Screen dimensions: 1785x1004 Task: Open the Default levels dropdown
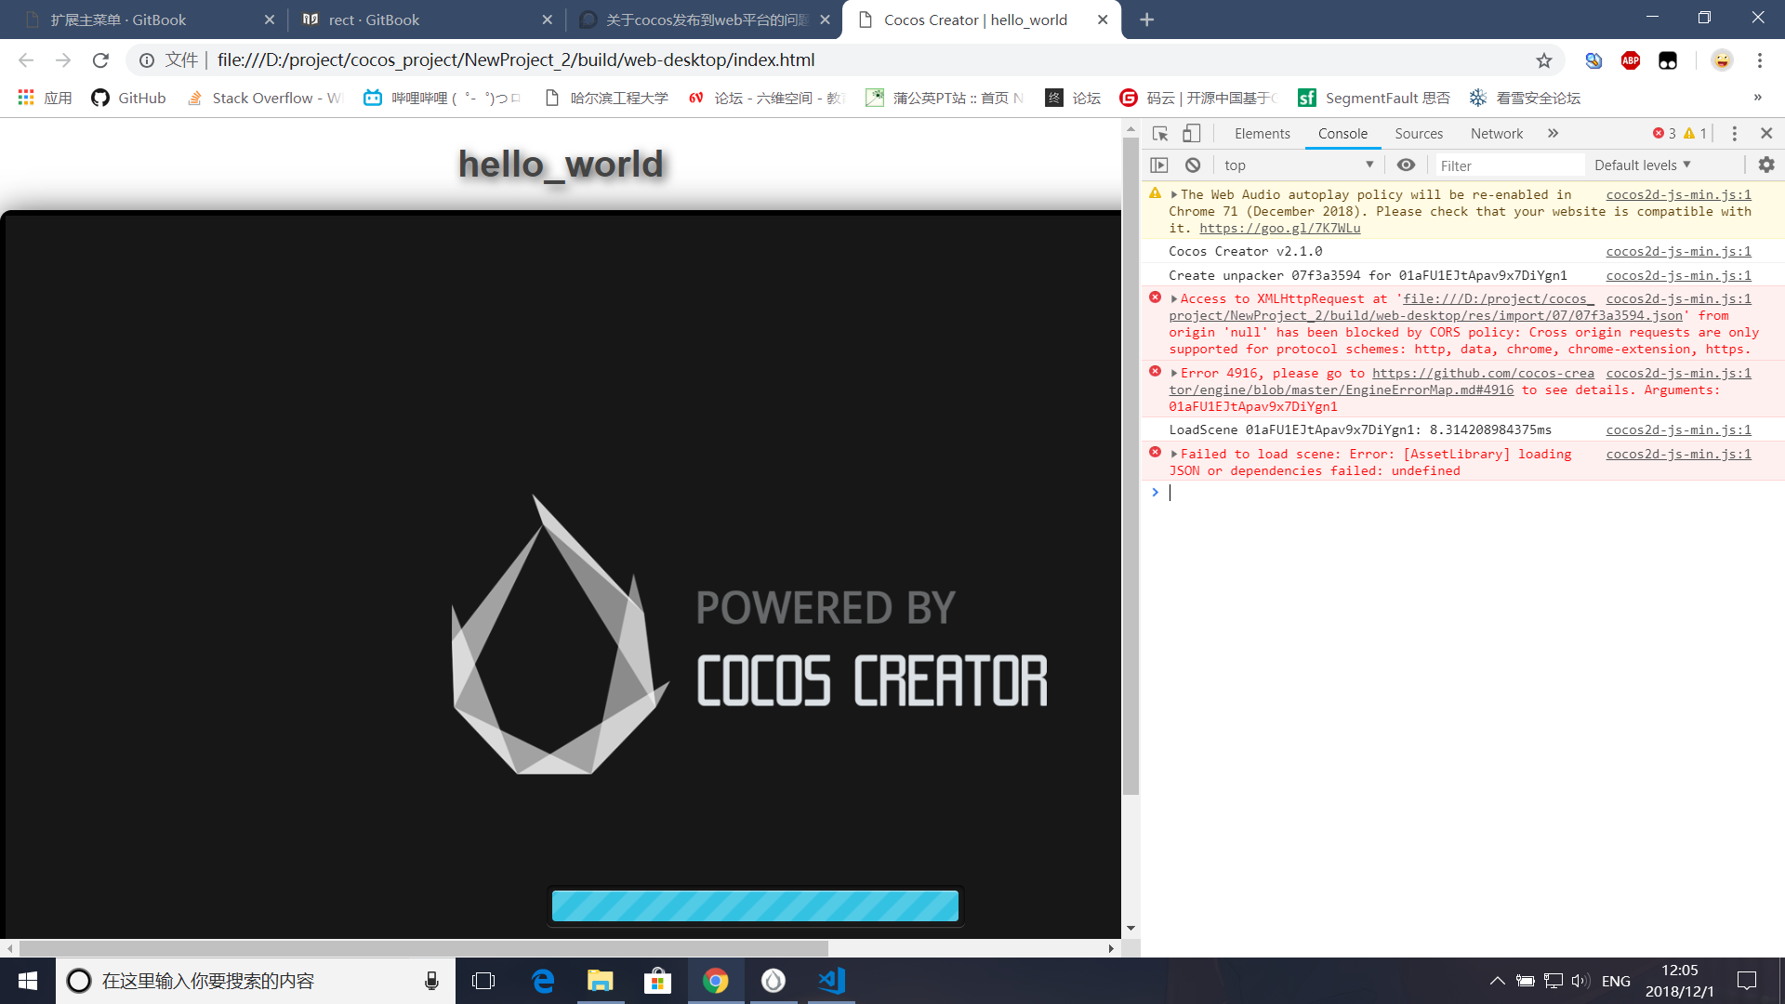(x=1642, y=165)
